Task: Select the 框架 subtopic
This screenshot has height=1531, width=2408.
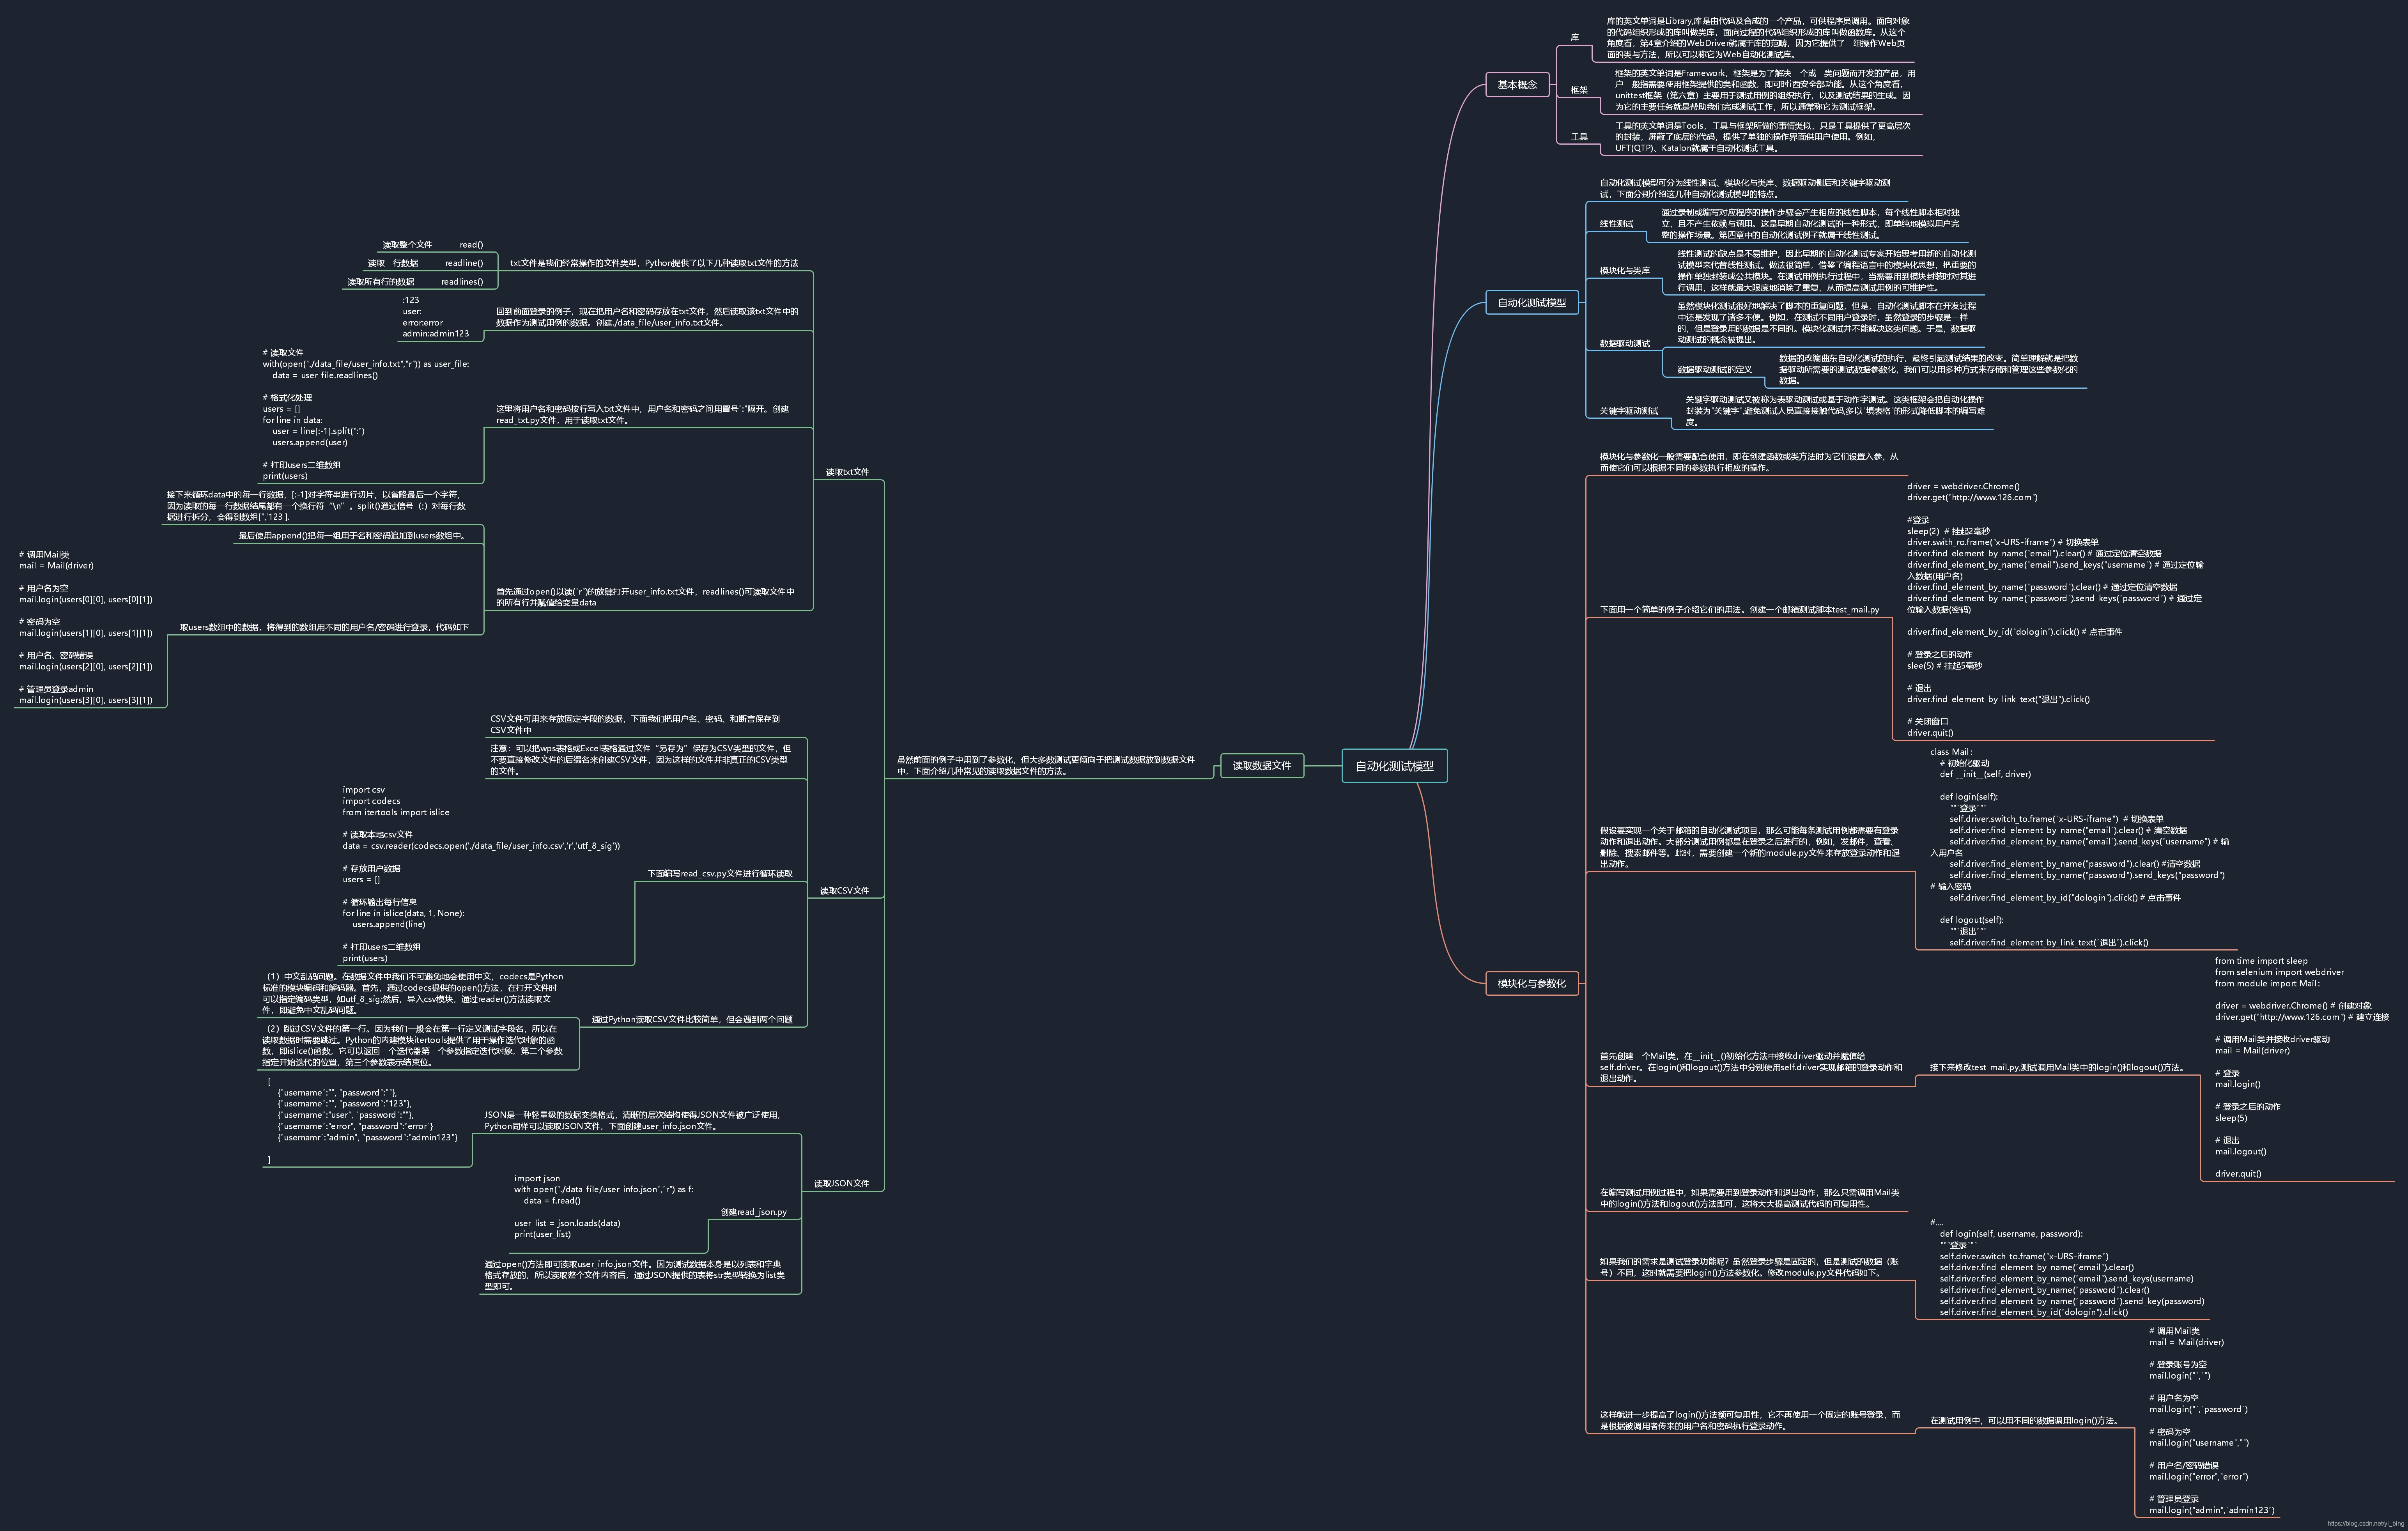Action: click(x=1579, y=90)
